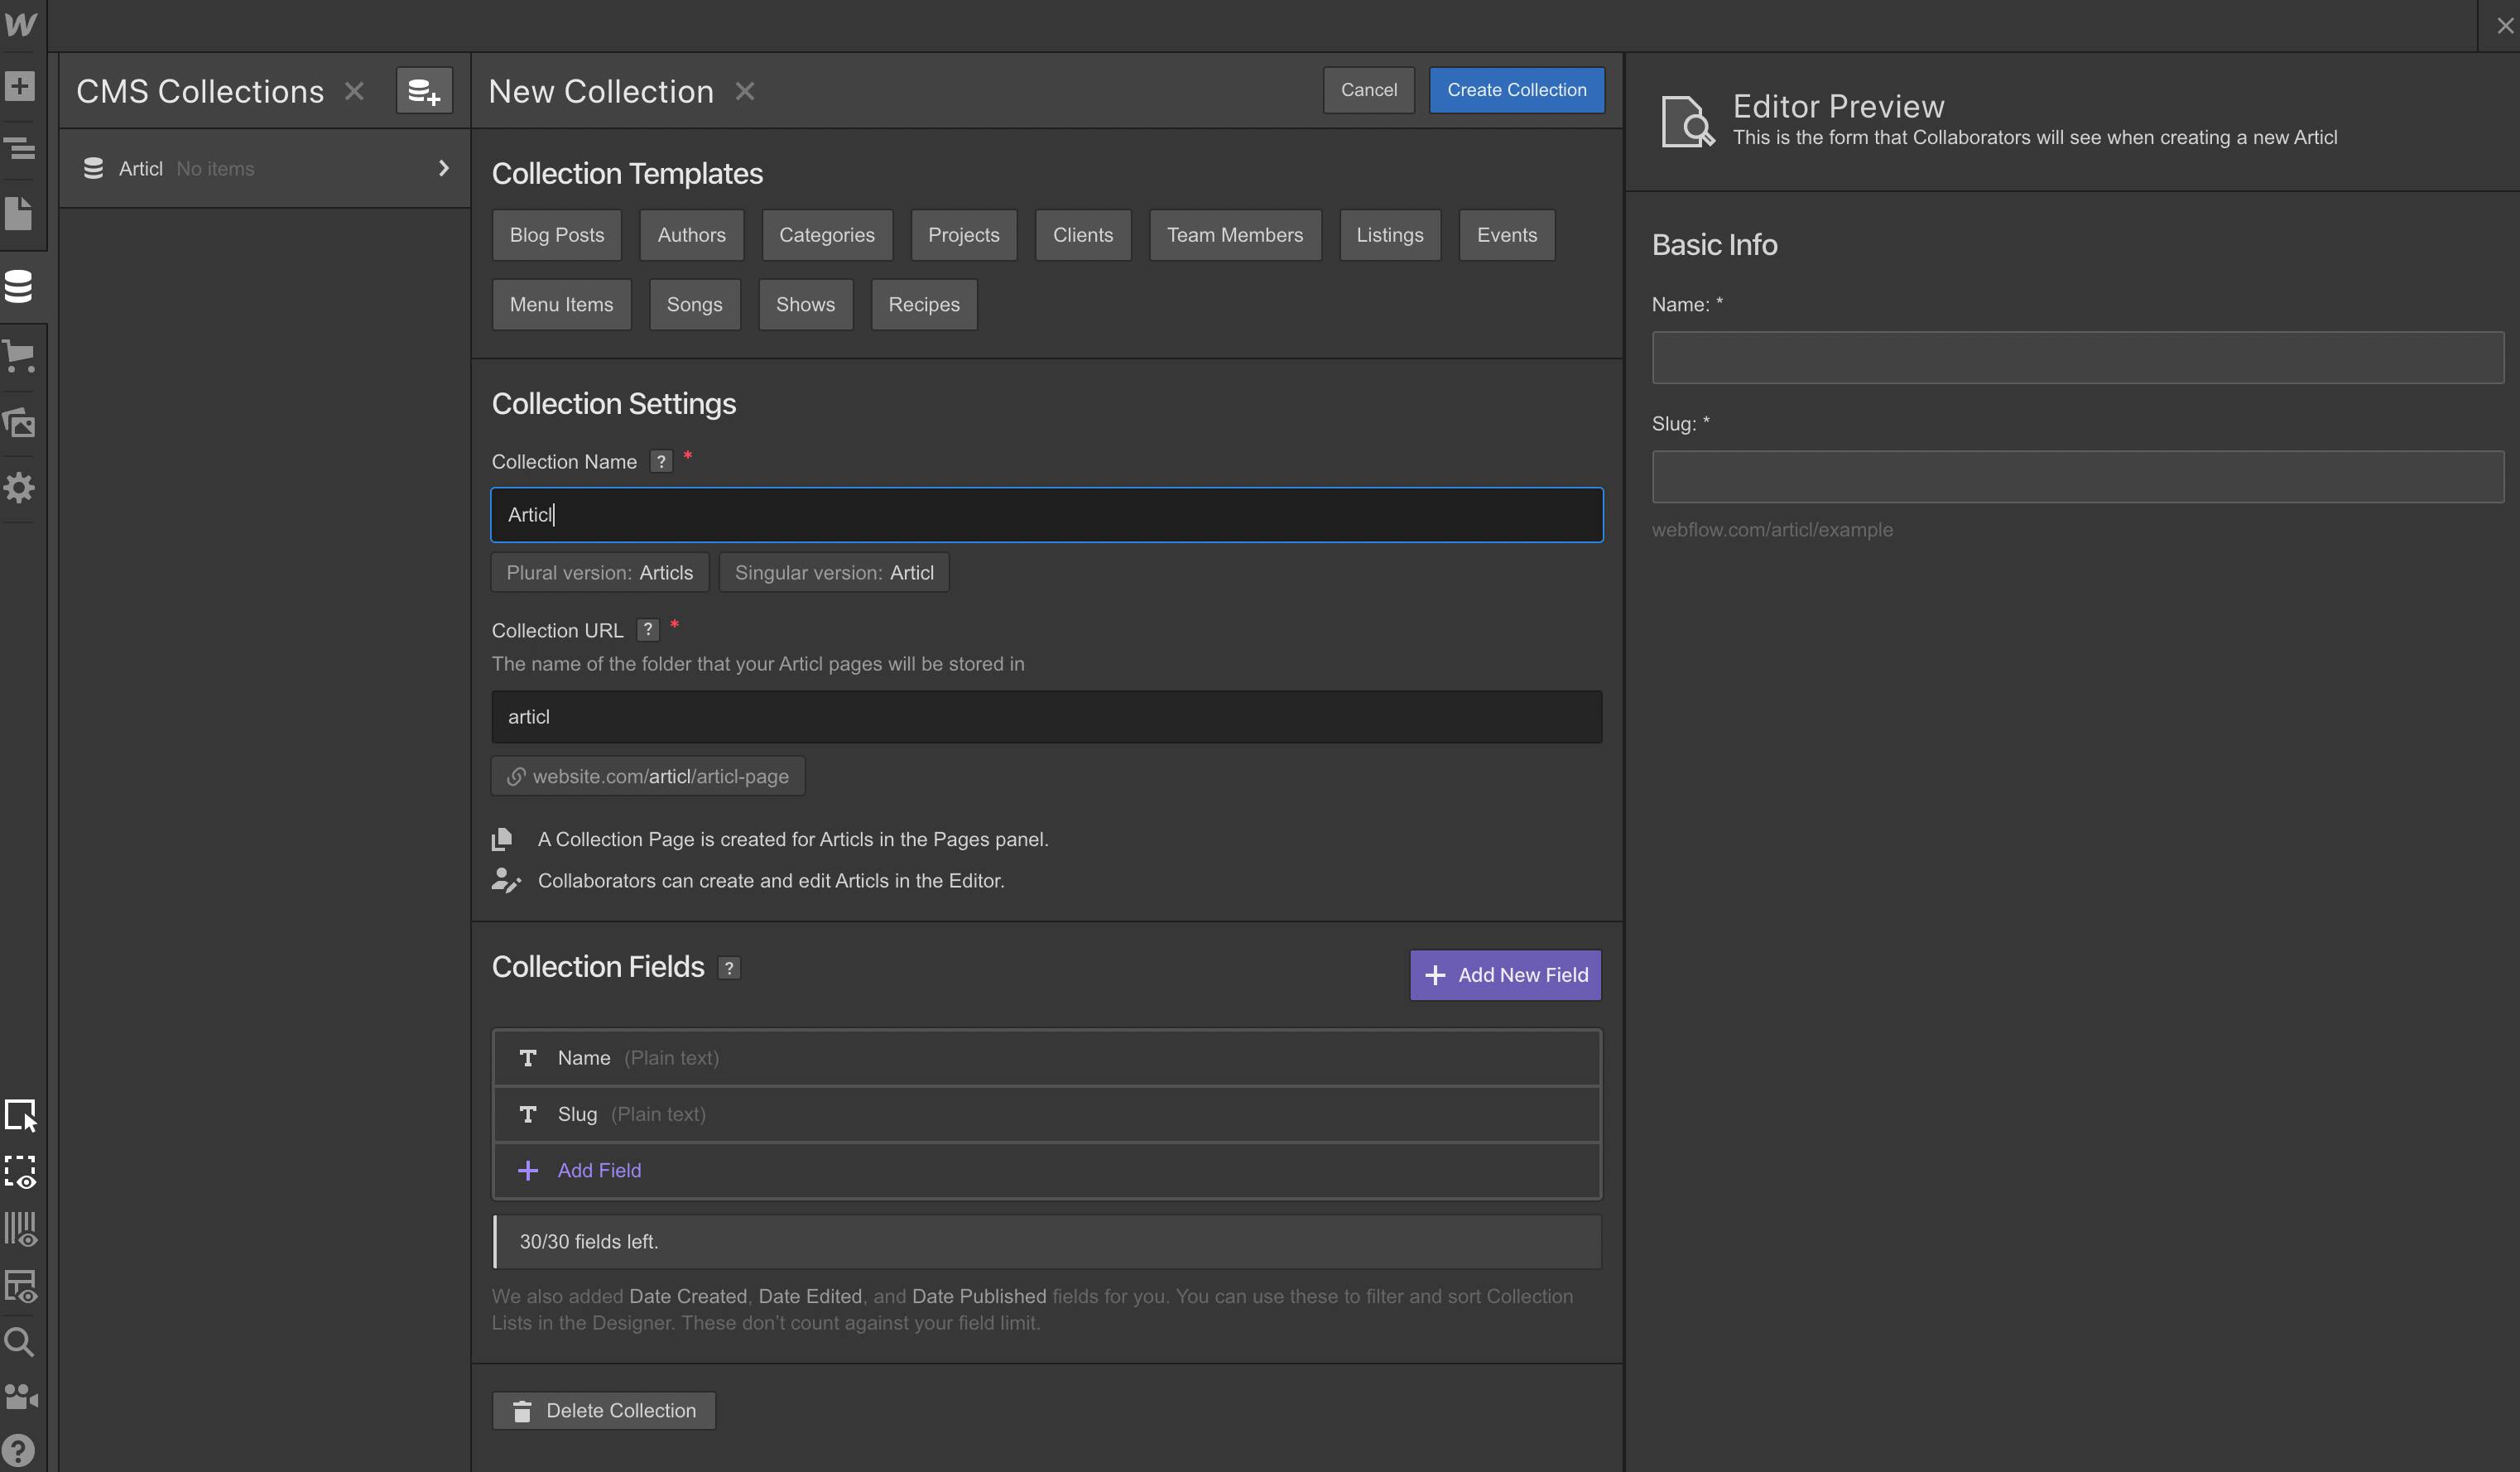Open Collection Name help tooltip
Viewport: 2520px width, 1472px height.
pos(661,461)
